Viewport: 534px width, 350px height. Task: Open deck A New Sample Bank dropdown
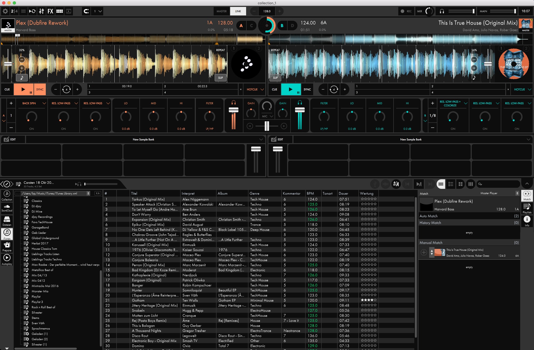(261, 139)
